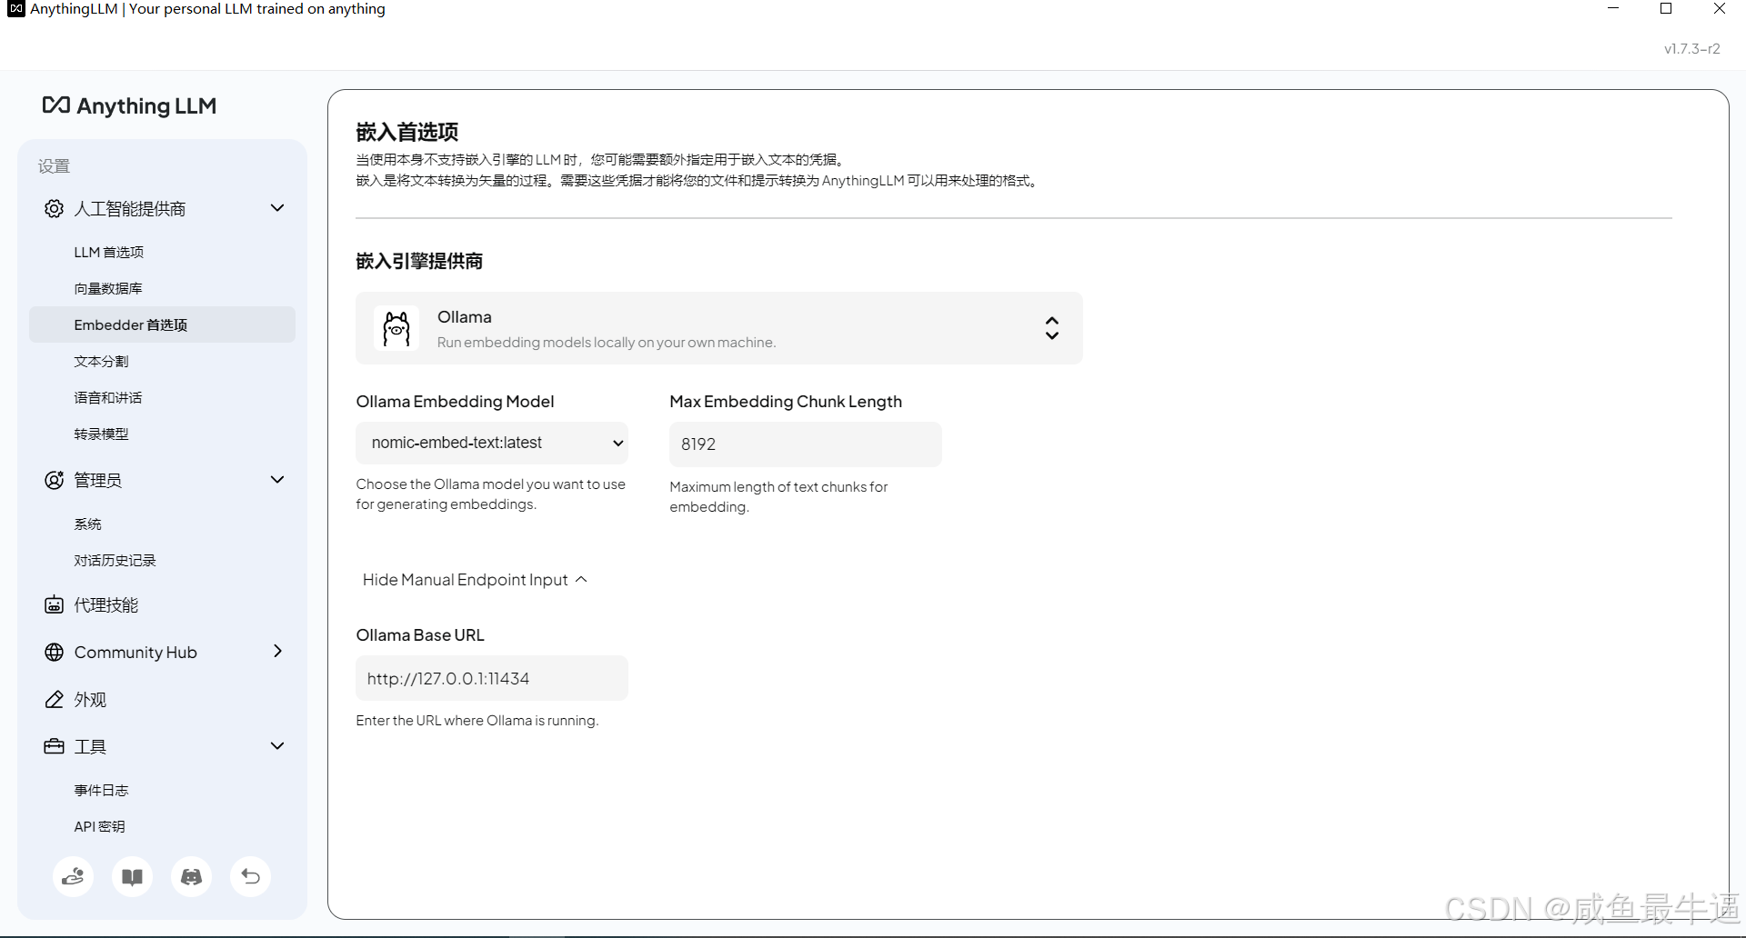This screenshot has height=938, width=1746.
Task: Open the support hand-heart icon button
Action: pos(73,877)
